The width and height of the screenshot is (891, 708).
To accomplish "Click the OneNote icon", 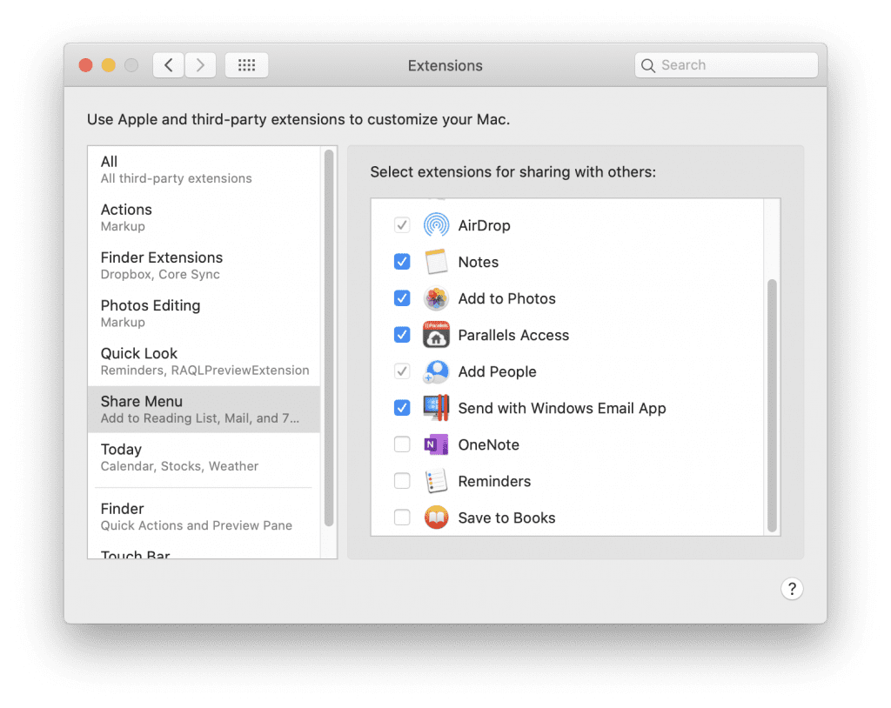I will [x=437, y=444].
